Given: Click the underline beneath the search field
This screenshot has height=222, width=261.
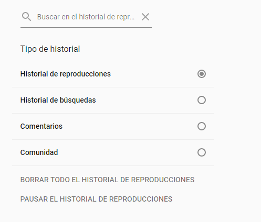Looking at the screenshot, I should (x=86, y=27).
